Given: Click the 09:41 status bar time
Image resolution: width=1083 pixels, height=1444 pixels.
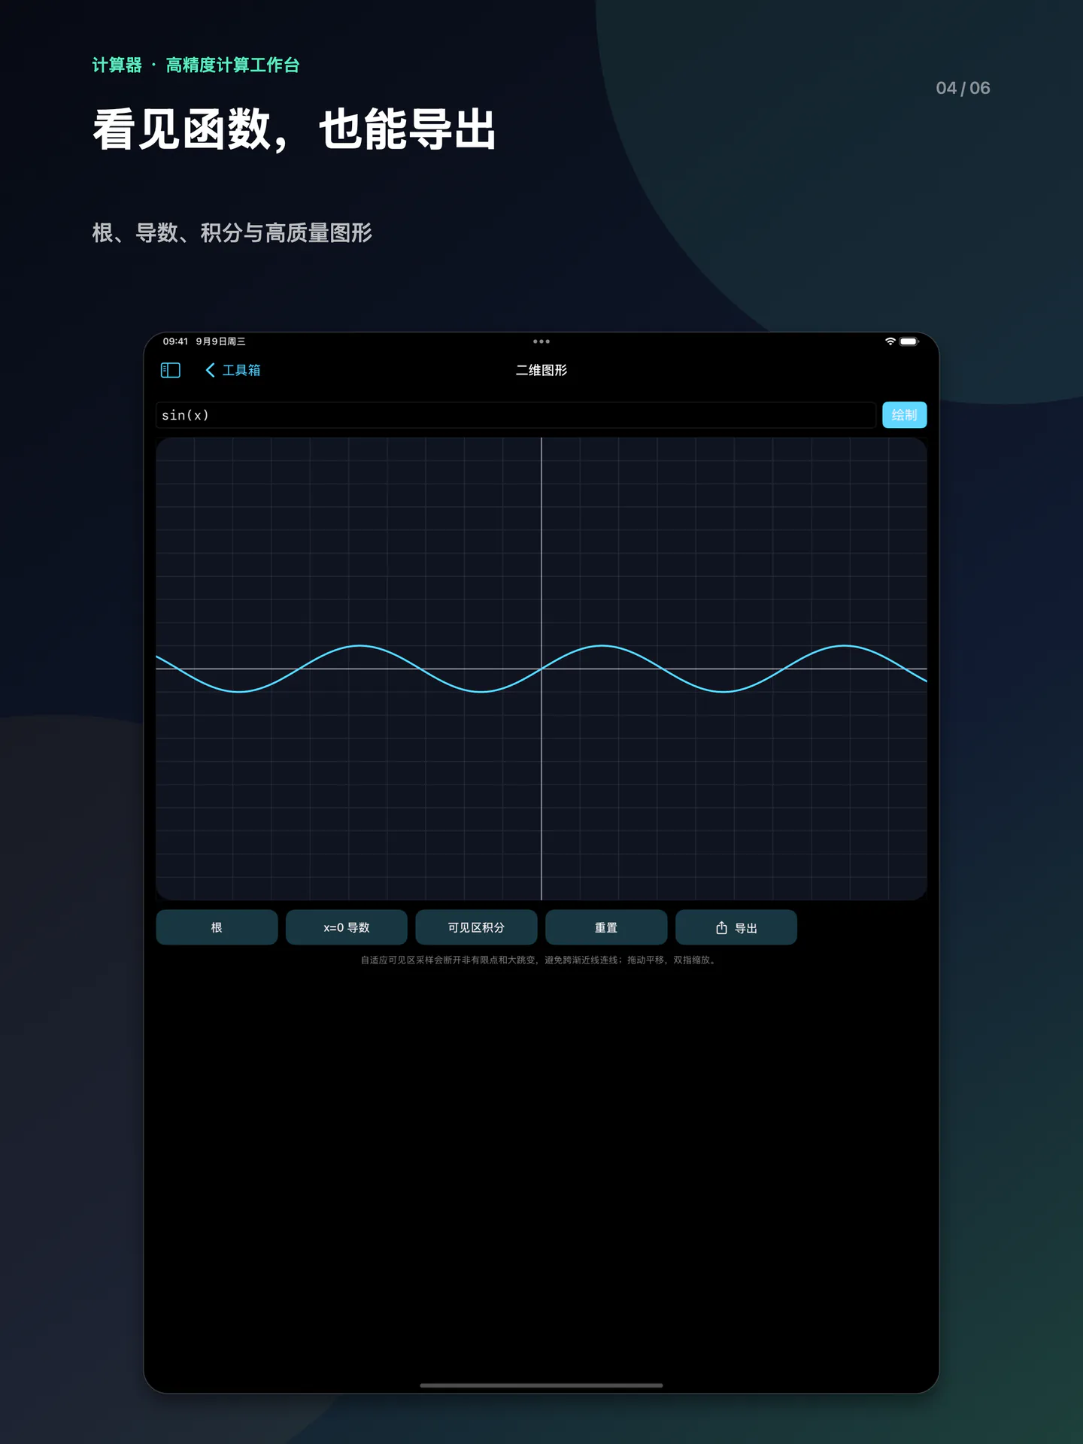Looking at the screenshot, I should click(175, 341).
